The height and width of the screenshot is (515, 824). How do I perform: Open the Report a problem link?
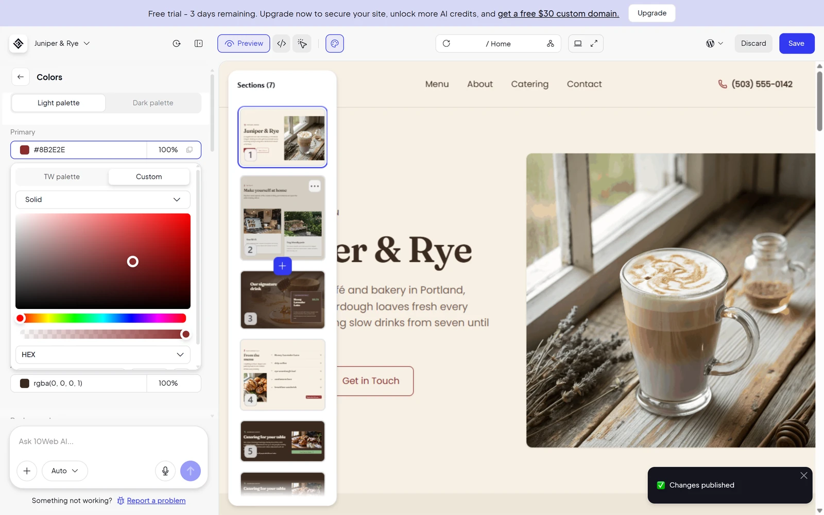(156, 501)
